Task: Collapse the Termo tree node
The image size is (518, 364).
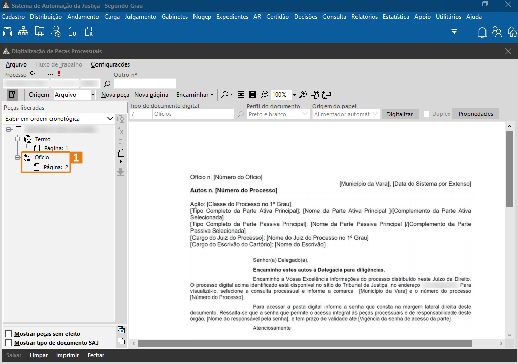Action: click(17, 139)
